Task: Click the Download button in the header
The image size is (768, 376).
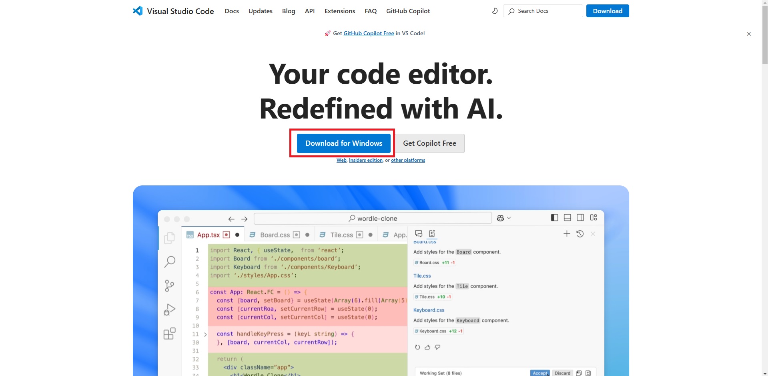Action: tap(608, 11)
